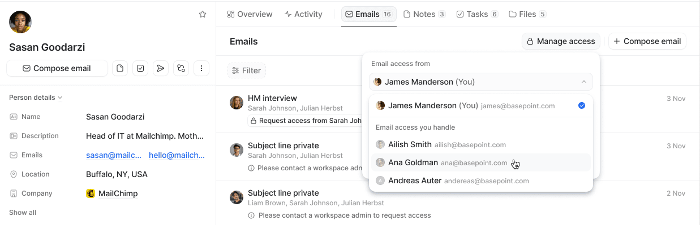
Task: Select Andreas Auter from access list
Action: coord(480,181)
